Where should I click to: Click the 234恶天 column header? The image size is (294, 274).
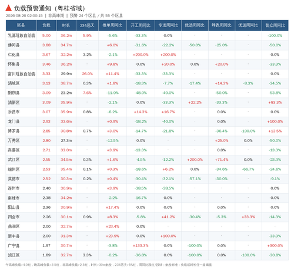(x=87, y=25)
